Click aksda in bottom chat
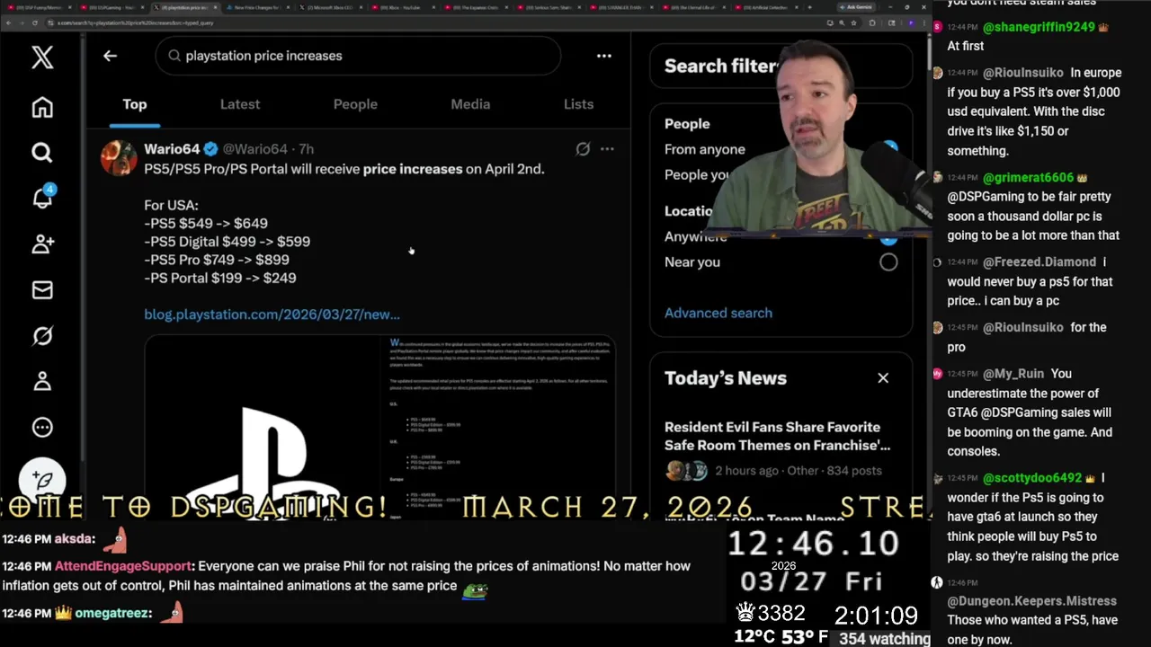 [x=74, y=539]
